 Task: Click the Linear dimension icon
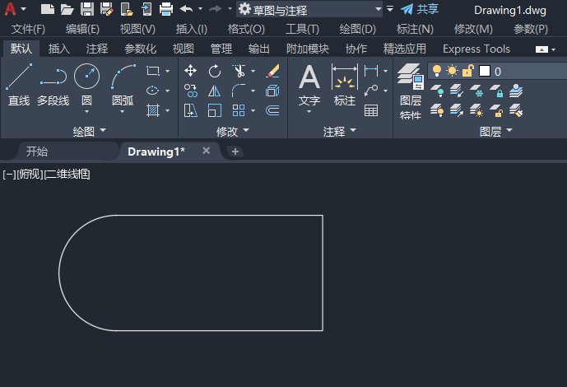click(x=371, y=71)
